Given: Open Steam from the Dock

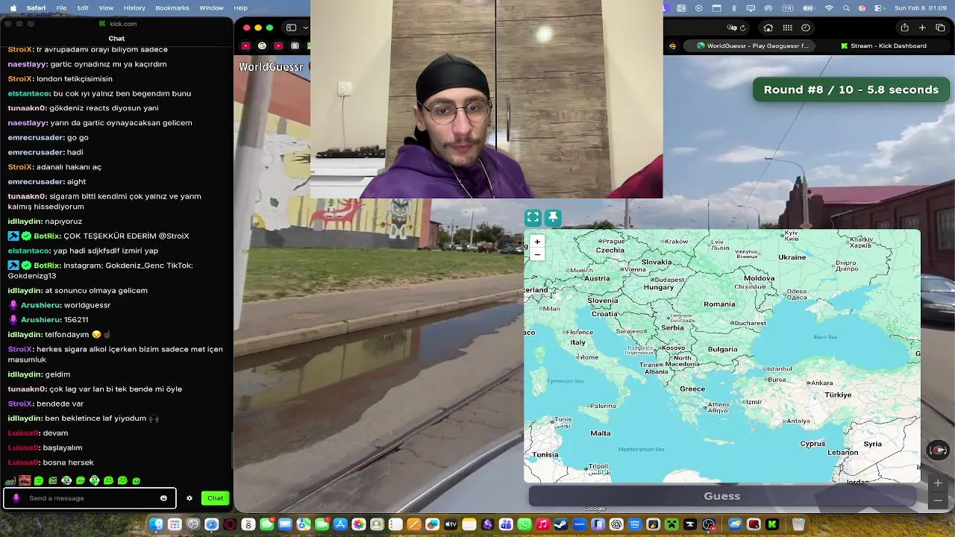Looking at the screenshot, I should pyautogui.click(x=561, y=524).
